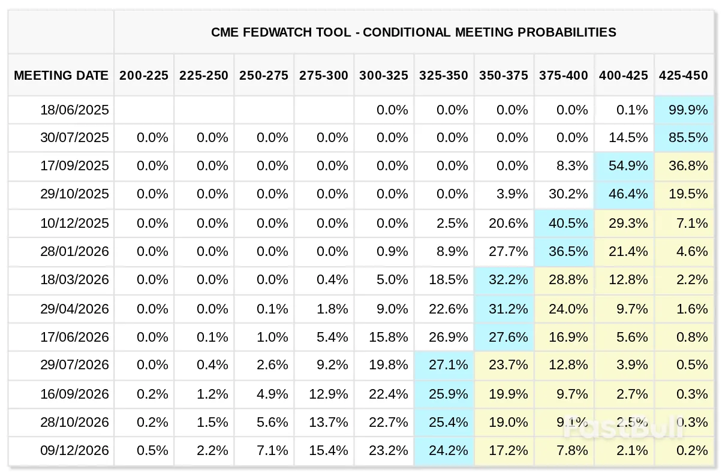Select the MEETING DATE header cell
The width and height of the screenshot is (725, 473).
click(x=61, y=76)
